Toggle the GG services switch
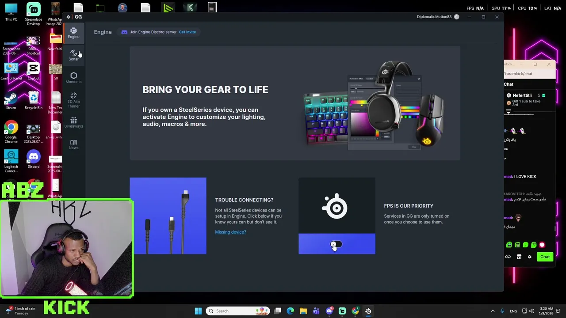 [x=337, y=244]
